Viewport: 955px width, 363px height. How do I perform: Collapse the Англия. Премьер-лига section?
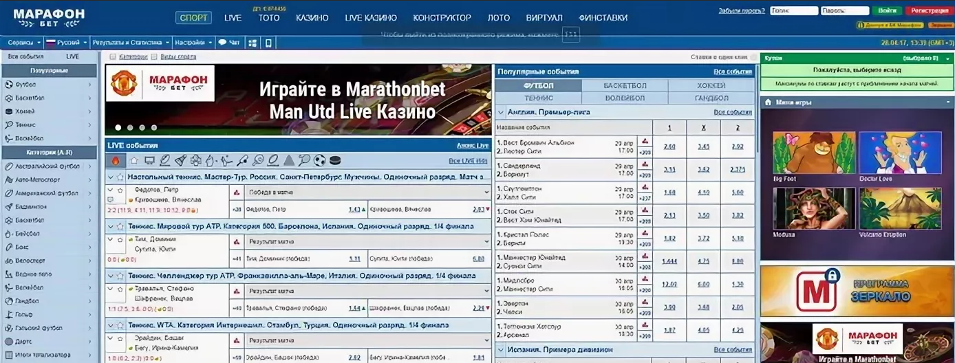click(x=501, y=112)
